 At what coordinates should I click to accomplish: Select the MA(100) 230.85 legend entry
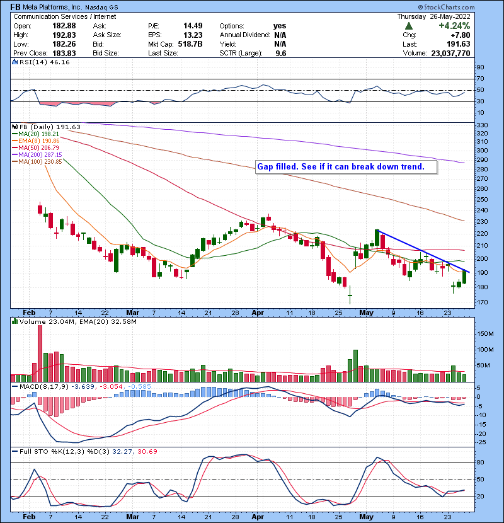coord(37,162)
